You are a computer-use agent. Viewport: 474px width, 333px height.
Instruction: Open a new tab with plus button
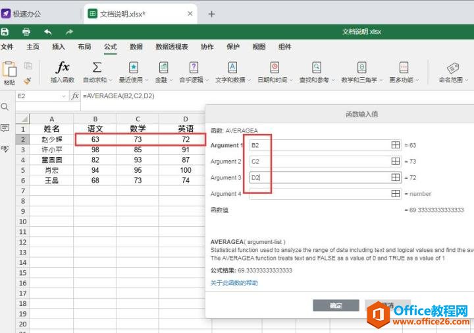coord(211,14)
